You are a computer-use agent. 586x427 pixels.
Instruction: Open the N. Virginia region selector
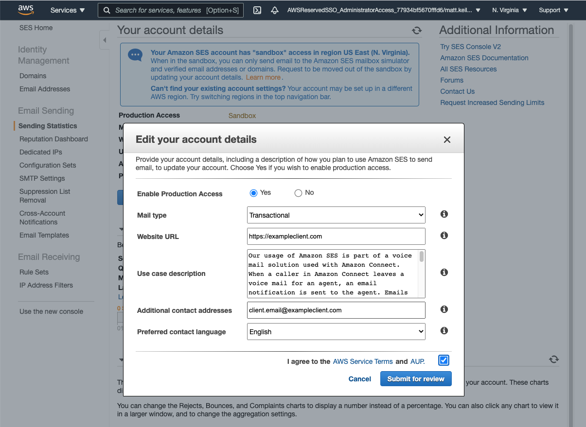click(510, 10)
